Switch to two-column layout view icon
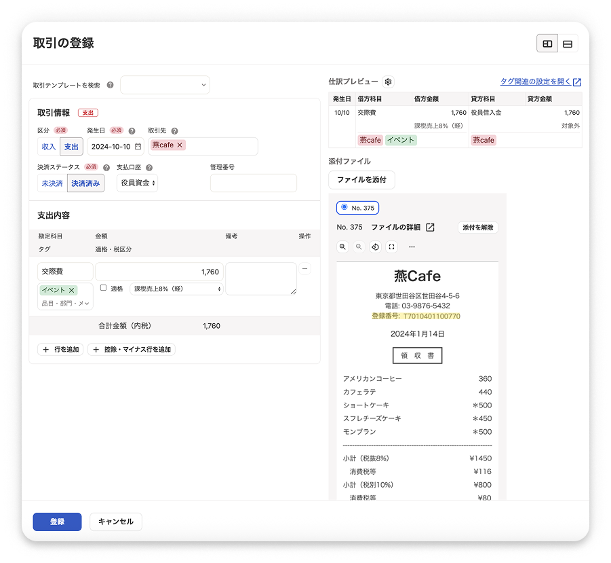Screen dimensions: 611x563 (547, 43)
